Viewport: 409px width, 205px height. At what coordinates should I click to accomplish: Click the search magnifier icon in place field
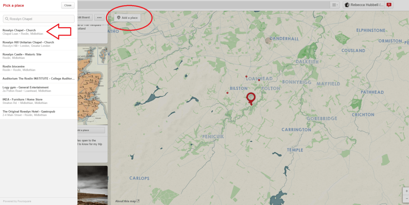[x=7, y=19]
